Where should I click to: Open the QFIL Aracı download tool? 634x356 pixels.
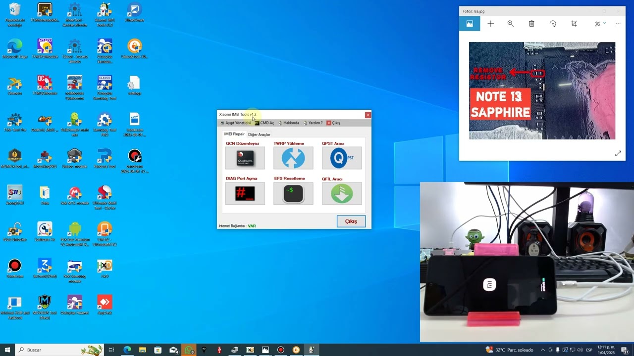(342, 193)
